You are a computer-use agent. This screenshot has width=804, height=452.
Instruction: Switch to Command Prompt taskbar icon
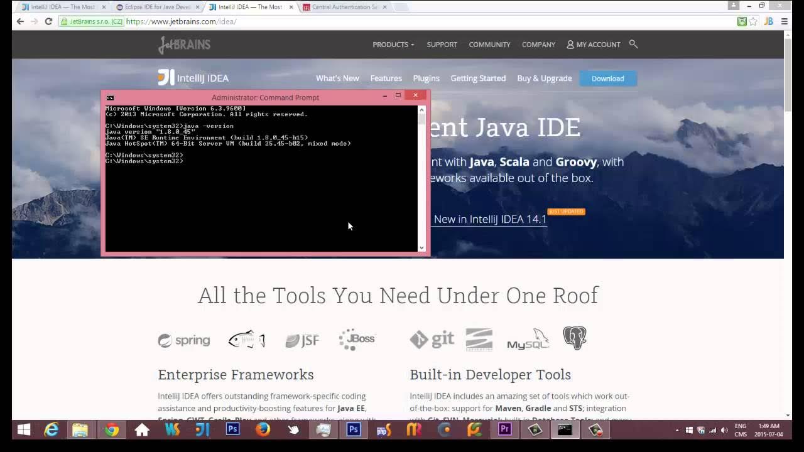(x=565, y=430)
